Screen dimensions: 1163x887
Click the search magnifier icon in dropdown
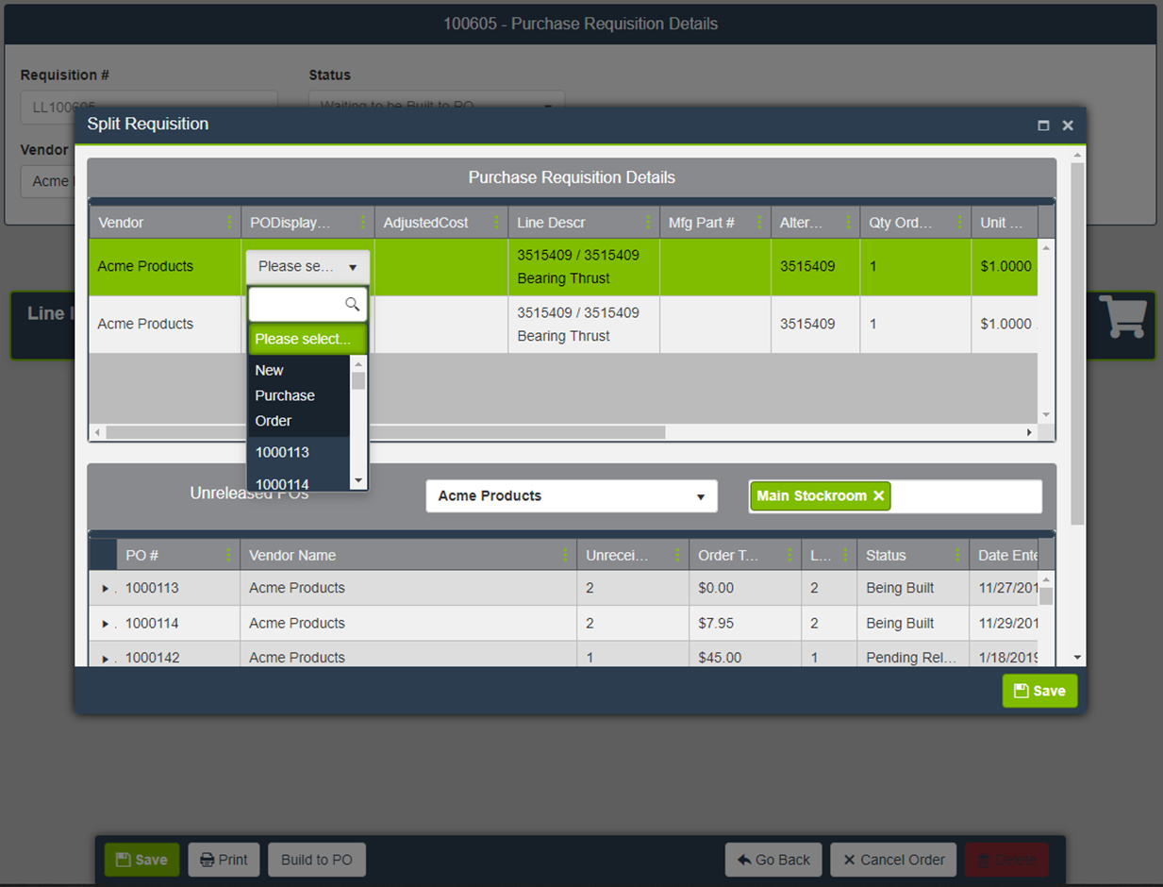pyautogui.click(x=352, y=304)
